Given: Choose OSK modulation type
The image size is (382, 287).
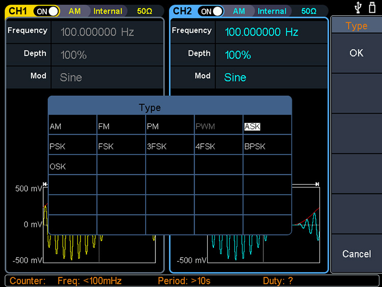Looking at the screenshot, I should click(72, 166).
